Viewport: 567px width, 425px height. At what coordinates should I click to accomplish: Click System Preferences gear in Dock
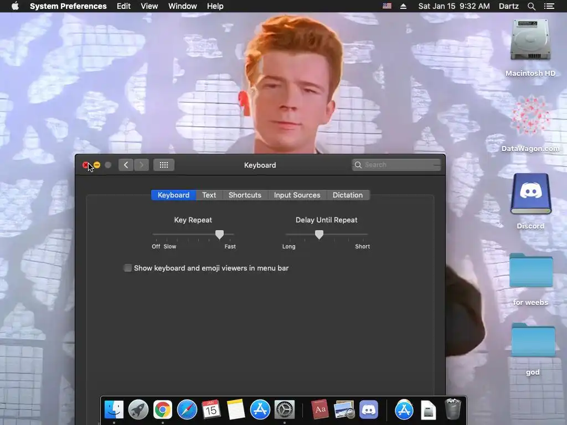point(285,410)
